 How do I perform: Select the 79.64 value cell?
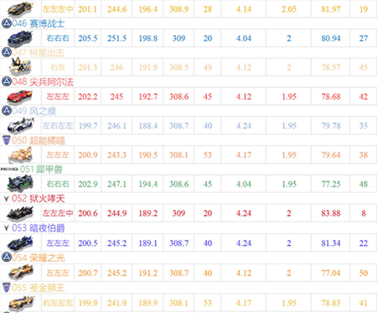pyautogui.click(x=331, y=154)
